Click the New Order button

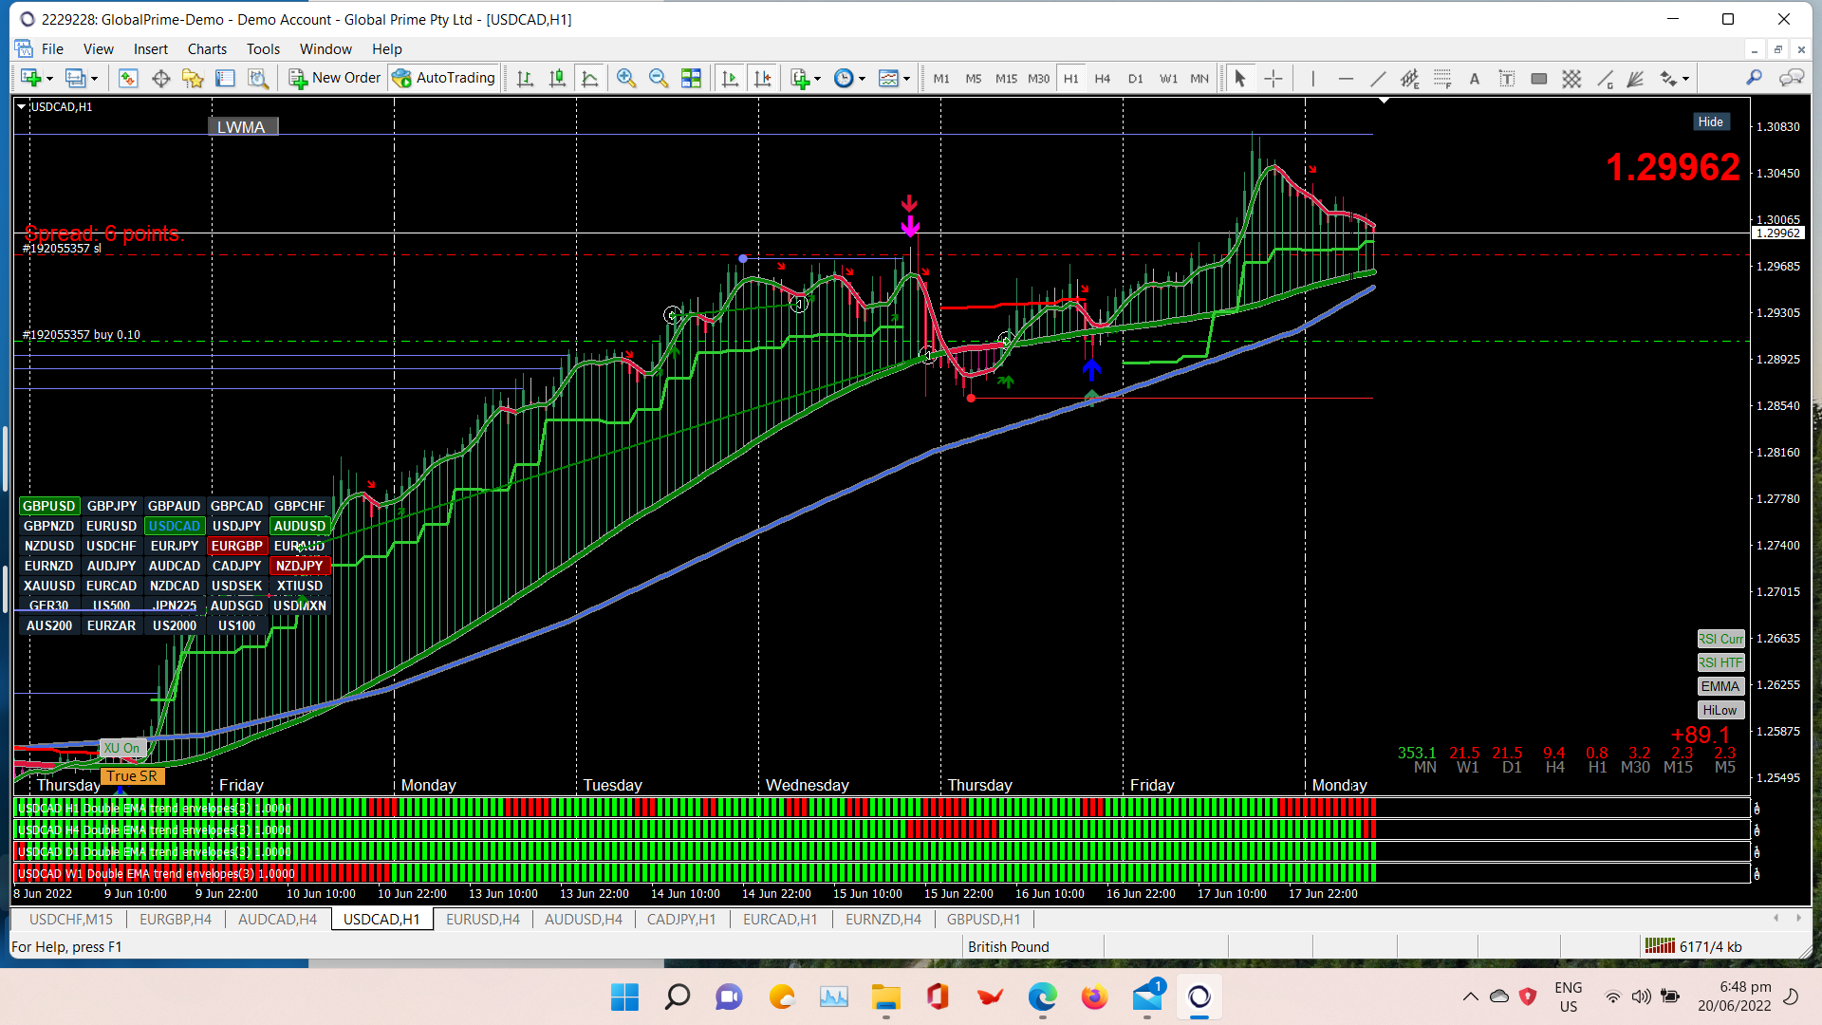(334, 78)
